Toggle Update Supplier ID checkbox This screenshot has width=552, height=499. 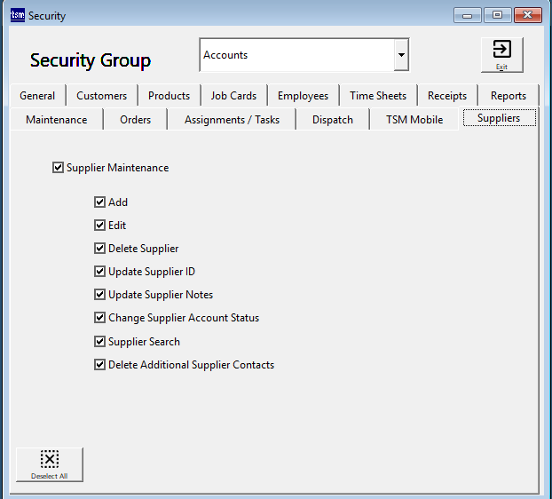[100, 272]
